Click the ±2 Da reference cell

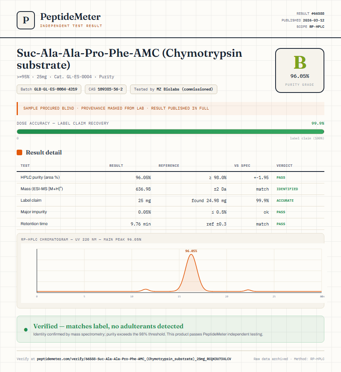220,189
